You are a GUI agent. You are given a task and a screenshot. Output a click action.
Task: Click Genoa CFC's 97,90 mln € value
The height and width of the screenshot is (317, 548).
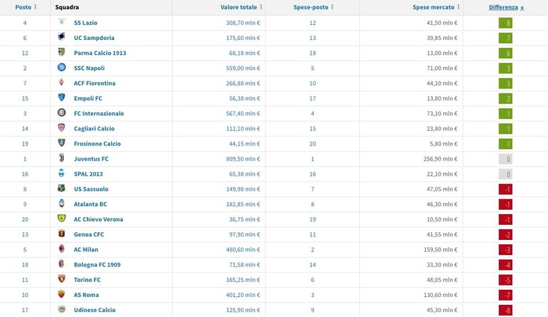(x=244, y=234)
